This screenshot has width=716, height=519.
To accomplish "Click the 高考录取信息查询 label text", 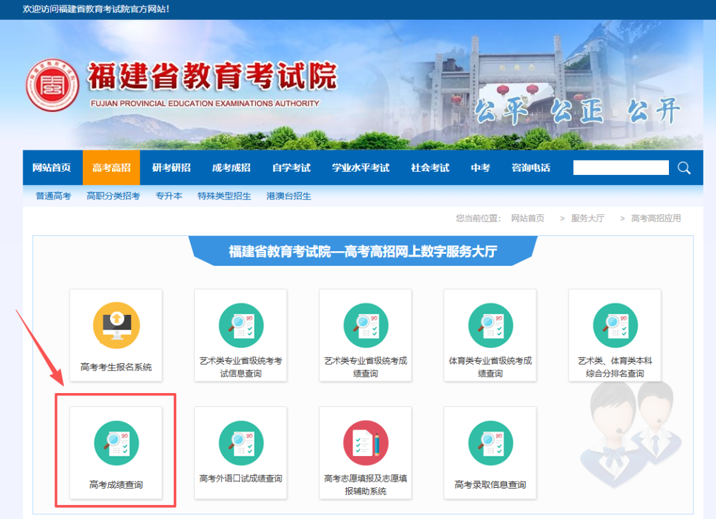I will 491,485.
